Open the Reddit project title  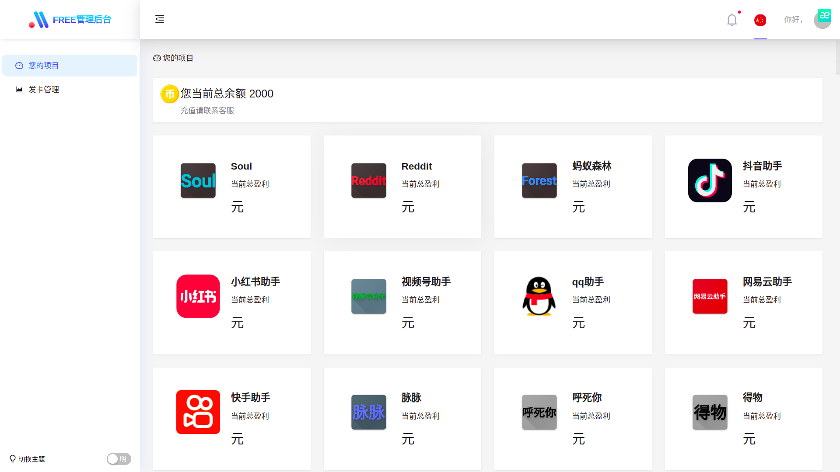click(x=416, y=167)
